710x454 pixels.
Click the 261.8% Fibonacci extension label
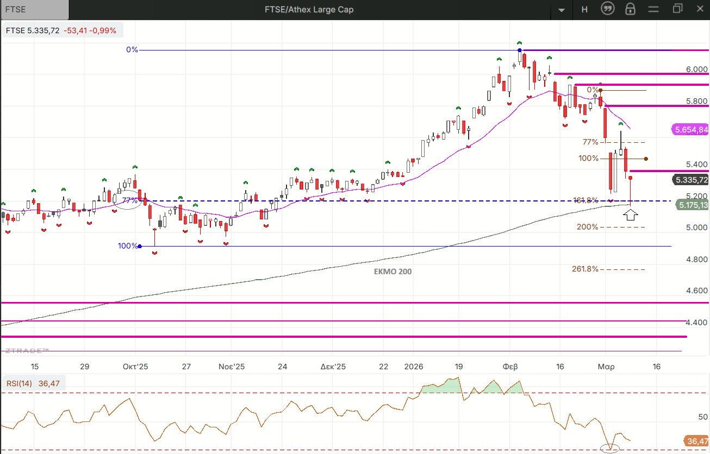click(x=585, y=269)
